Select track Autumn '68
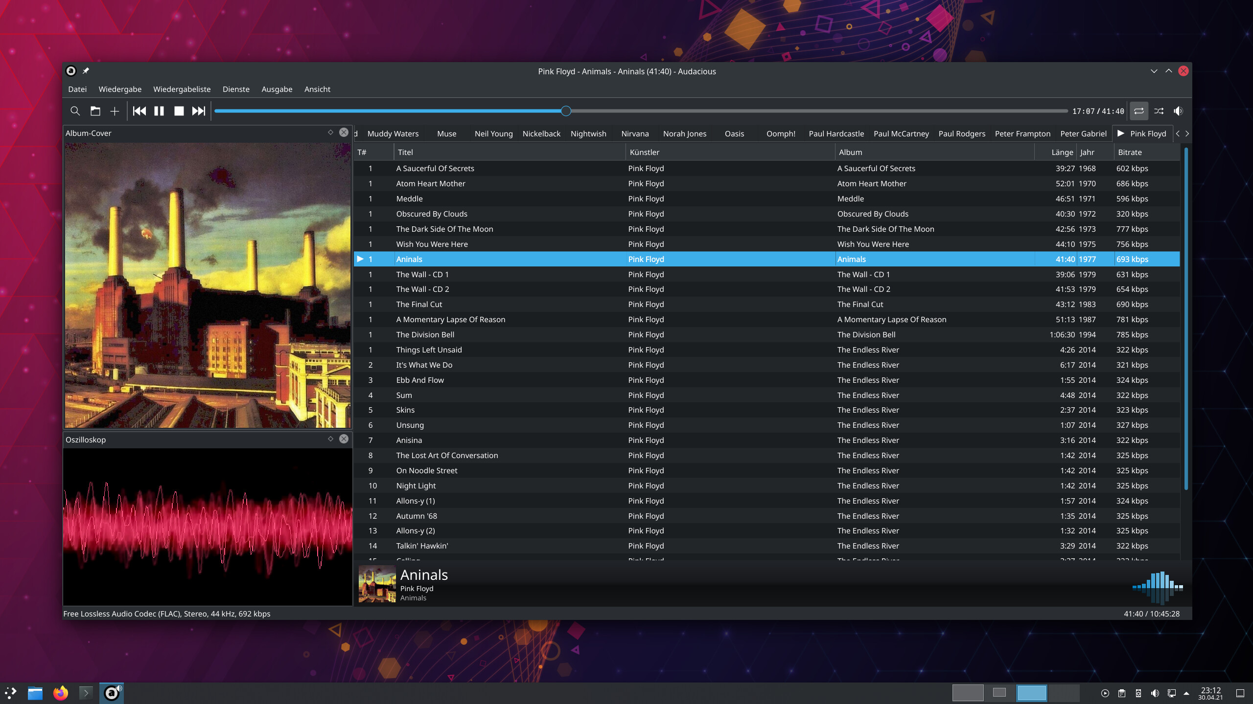The width and height of the screenshot is (1253, 704). tap(767, 516)
